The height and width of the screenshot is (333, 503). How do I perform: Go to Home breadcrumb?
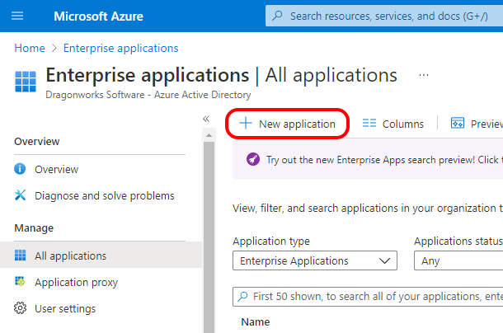30,48
